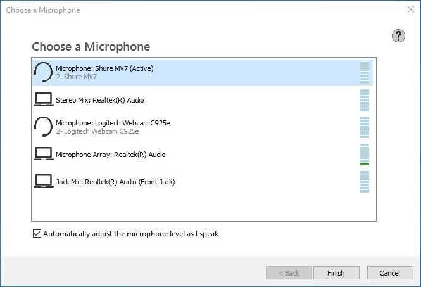Click the laptop icon beside Stereo Mix
Image resolution: width=421 pixels, height=287 pixels.
click(x=44, y=99)
